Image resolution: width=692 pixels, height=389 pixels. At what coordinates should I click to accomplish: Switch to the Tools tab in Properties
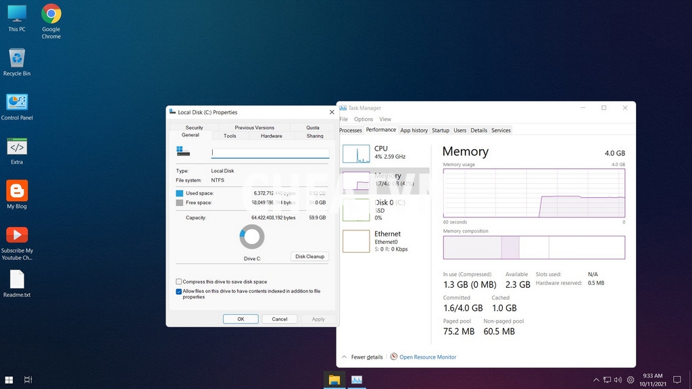pyautogui.click(x=230, y=136)
